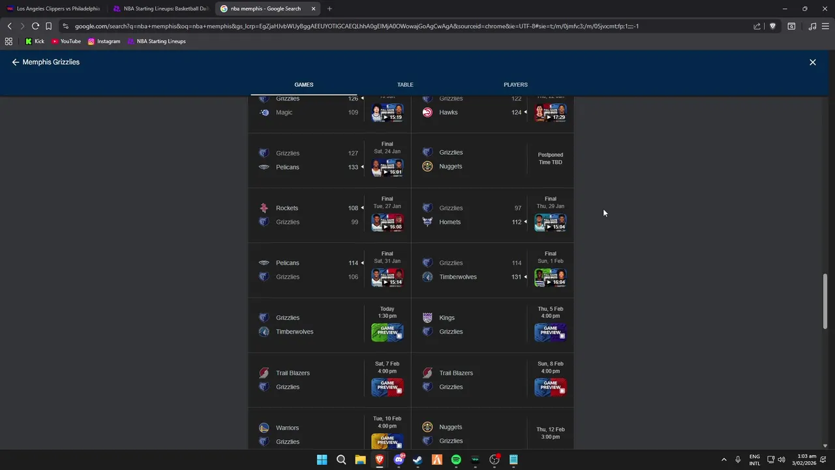
Task: Switch to the Los Angeles Clippers vs Philadelphia tab
Action: click(53, 8)
